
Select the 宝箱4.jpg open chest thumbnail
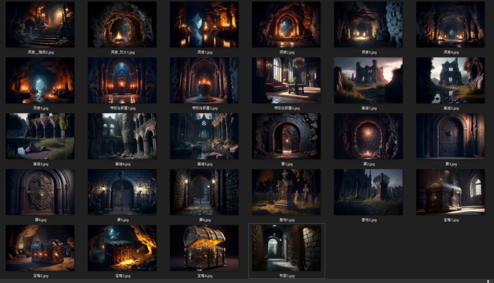click(204, 248)
